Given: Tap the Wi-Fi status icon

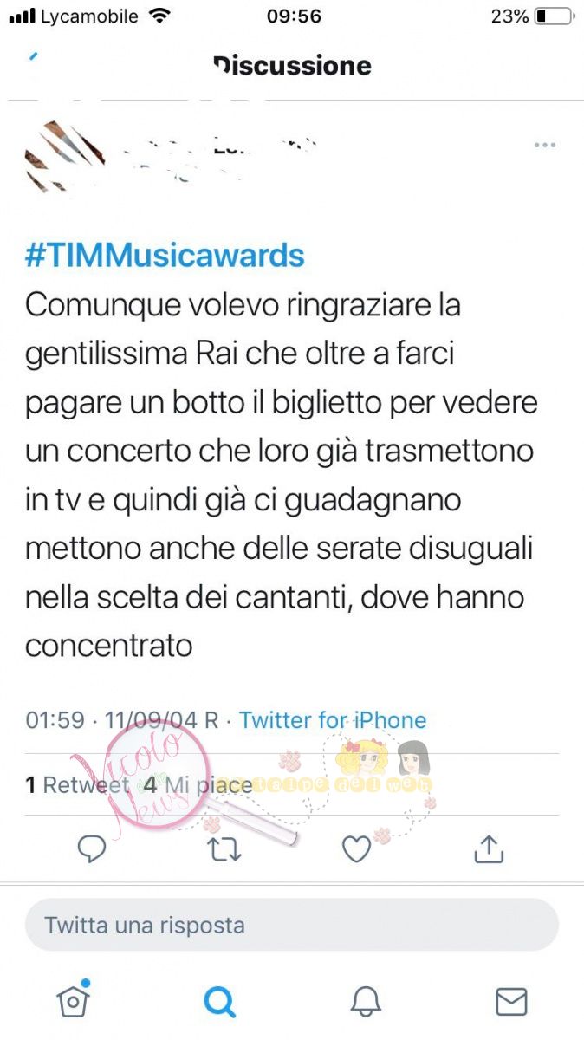Looking at the screenshot, I should [159, 16].
